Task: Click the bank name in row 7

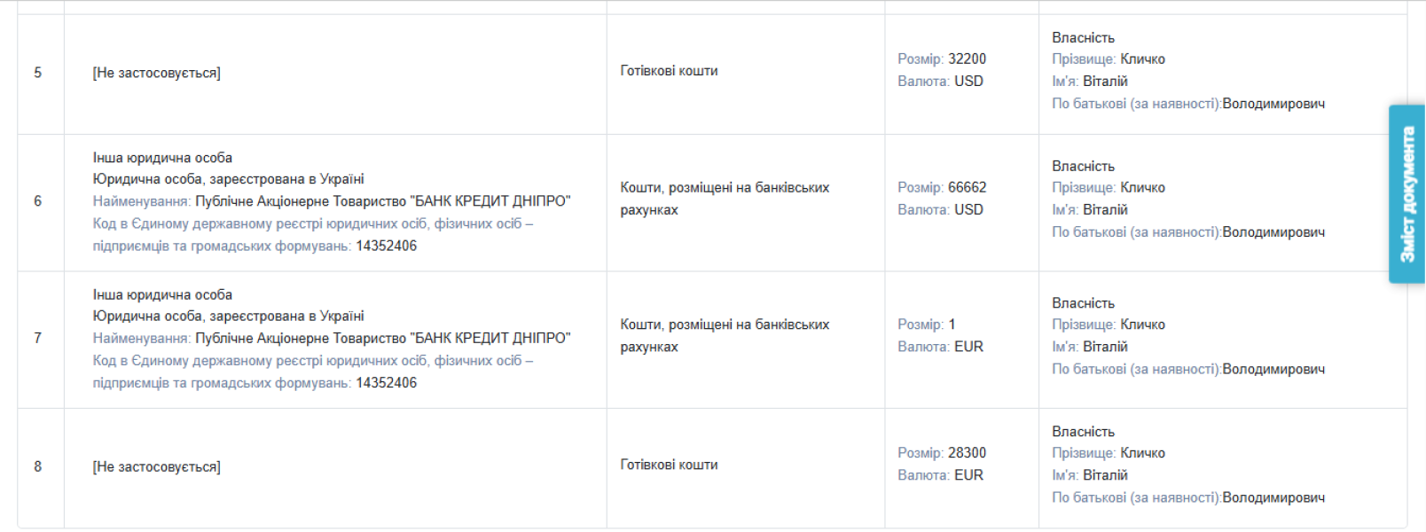Action: pyautogui.click(x=382, y=338)
